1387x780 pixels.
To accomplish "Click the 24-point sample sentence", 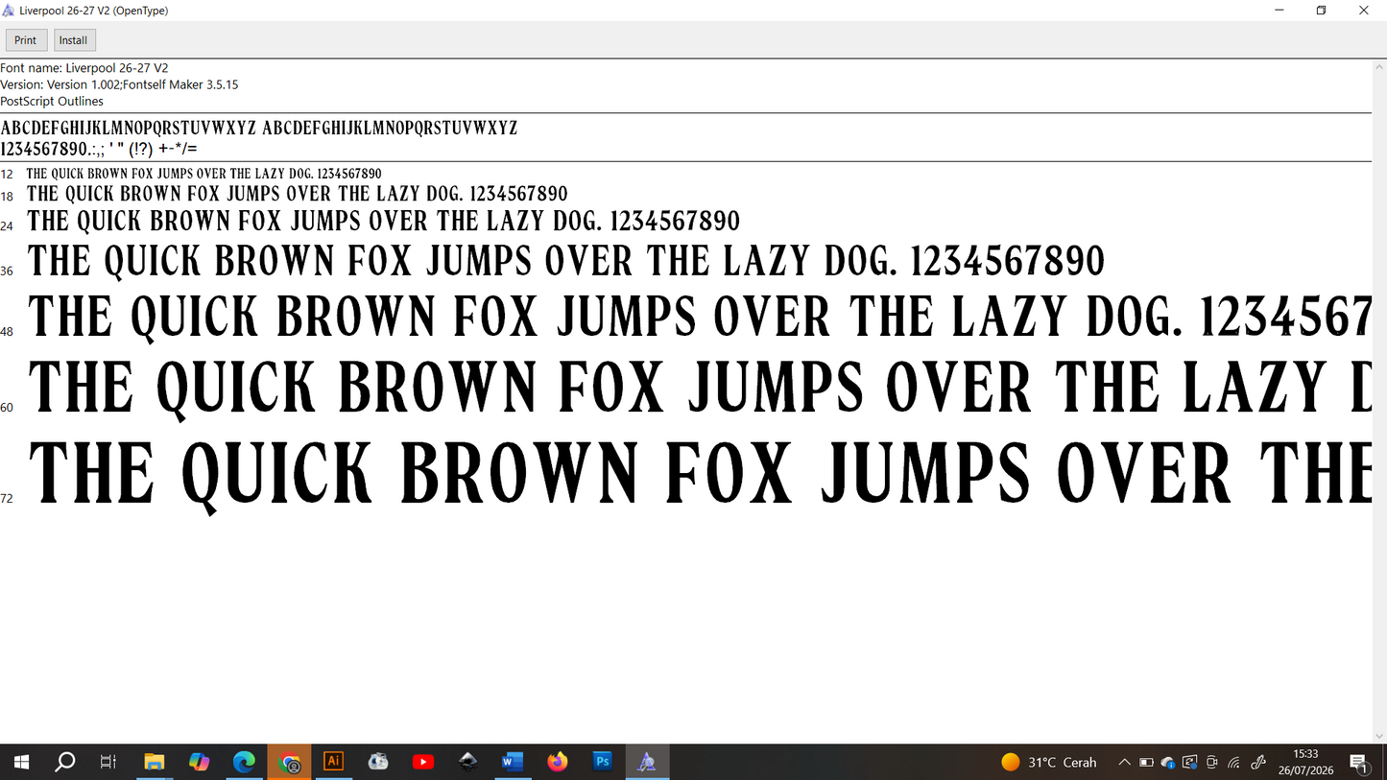I will tap(384, 222).
